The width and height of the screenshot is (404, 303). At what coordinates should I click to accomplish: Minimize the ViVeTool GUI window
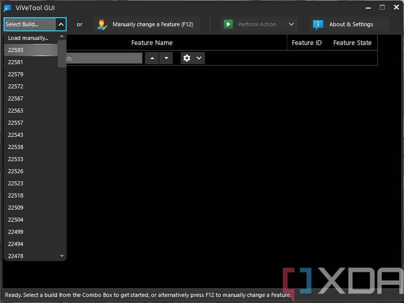click(368, 8)
